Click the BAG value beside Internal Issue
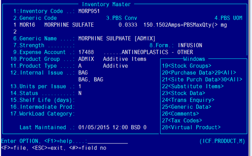Viewport: 252px width, 156px height. pos(83,73)
